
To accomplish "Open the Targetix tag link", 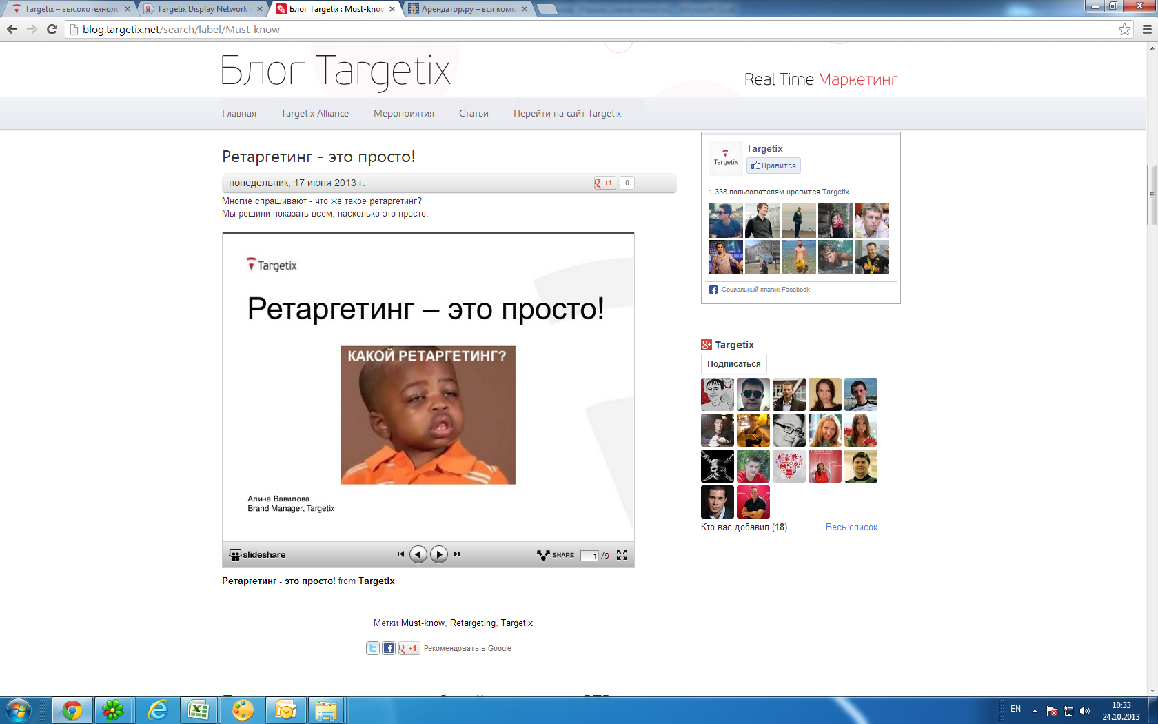I will 517,623.
